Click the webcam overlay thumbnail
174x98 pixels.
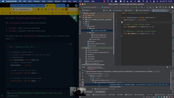(78, 91)
